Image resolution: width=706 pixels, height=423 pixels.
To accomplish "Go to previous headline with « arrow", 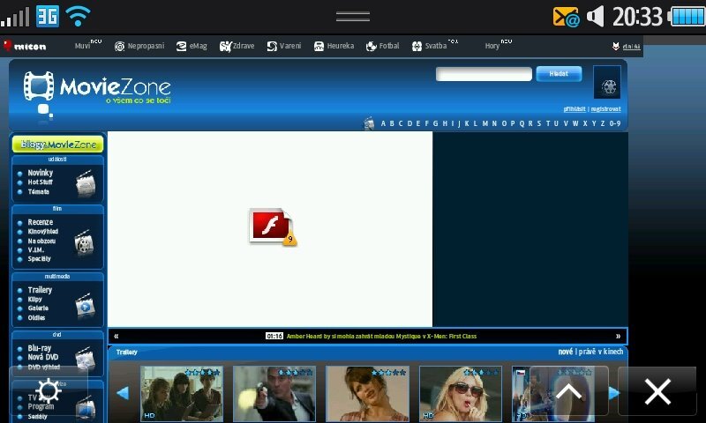I will coord(116,336).
